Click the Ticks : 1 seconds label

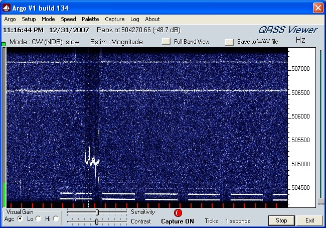click(x=227, y=221)
